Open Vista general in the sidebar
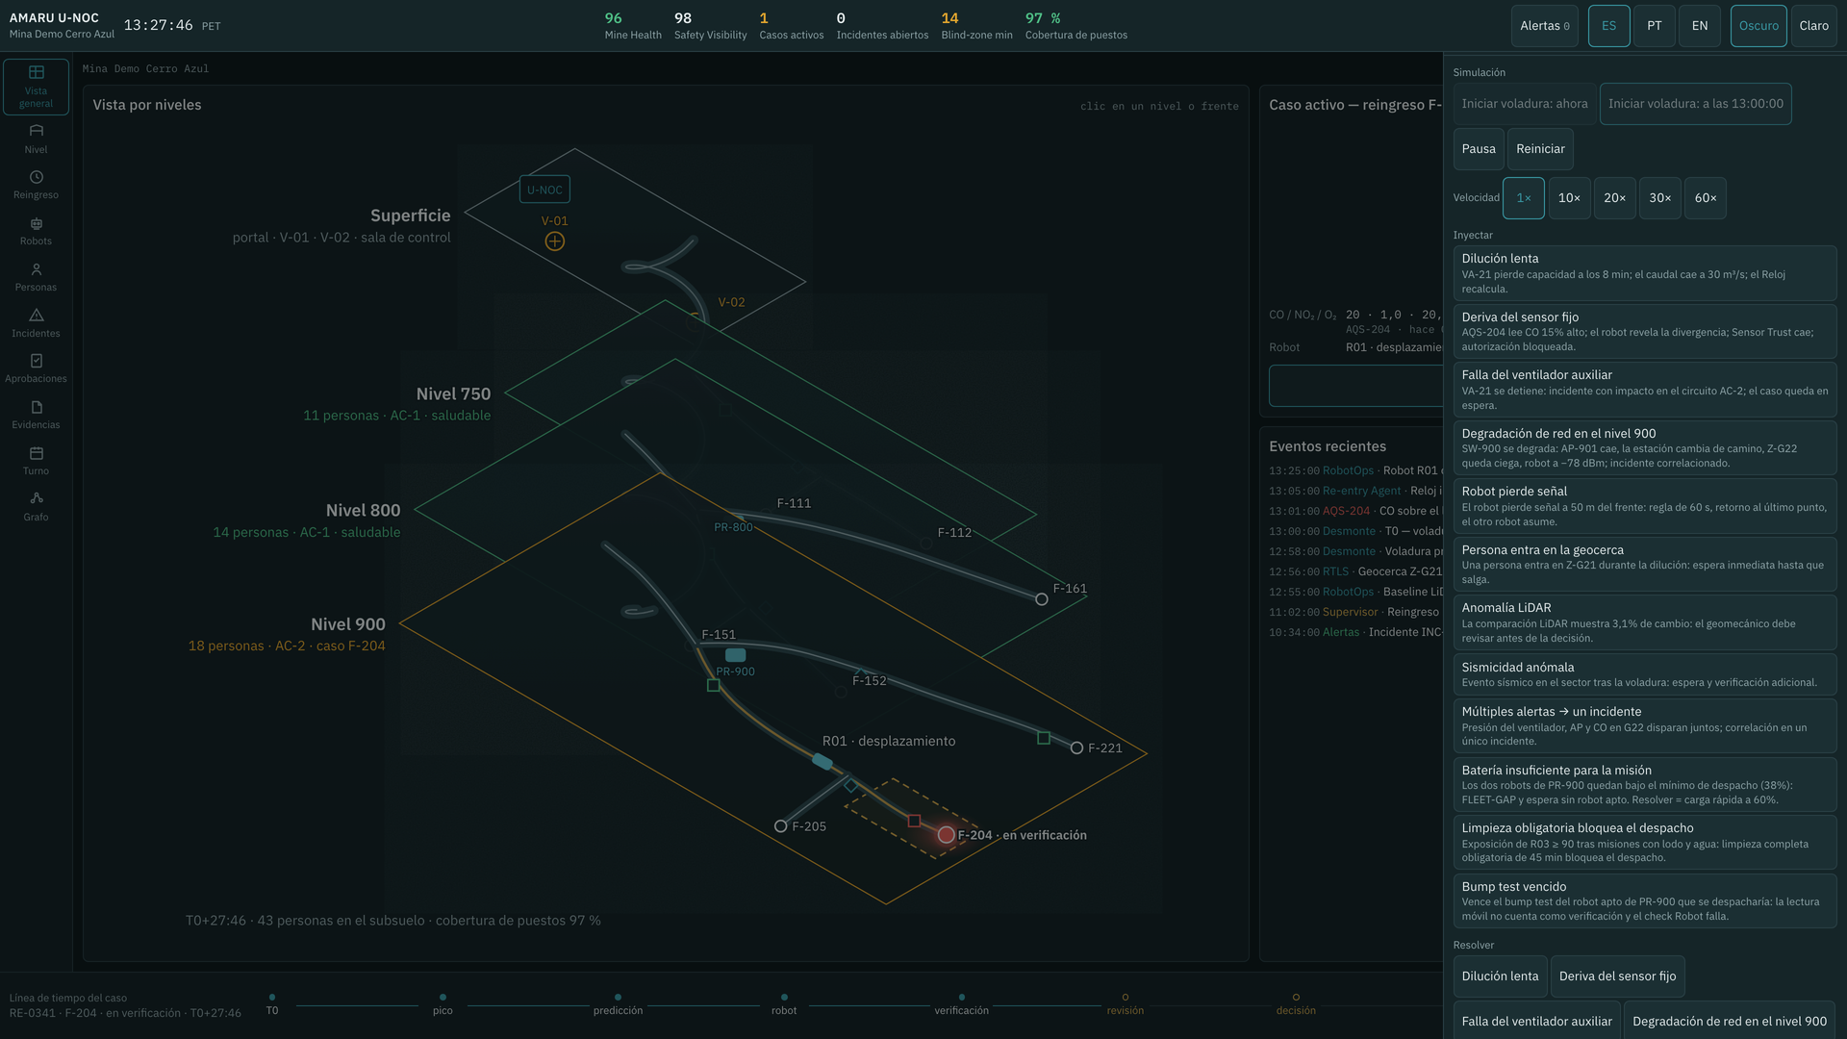The image size is (1847, 1039). [36, 87]
